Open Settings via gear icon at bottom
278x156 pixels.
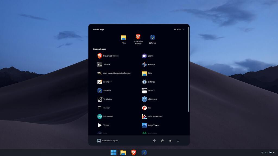click(x=170, y=141)
